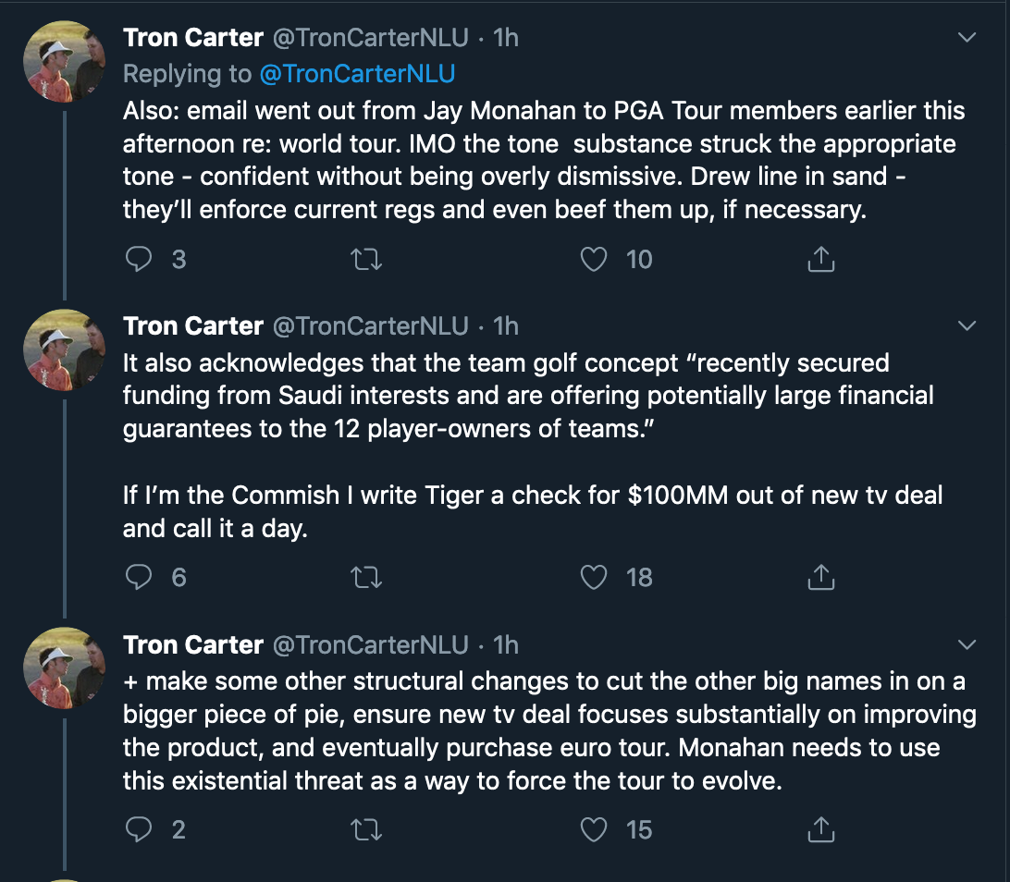The height and width of the screenshot is (882, 1010).
Task: Open chevron menu on structural changes tweet
Action: click(x=967, y=644)
